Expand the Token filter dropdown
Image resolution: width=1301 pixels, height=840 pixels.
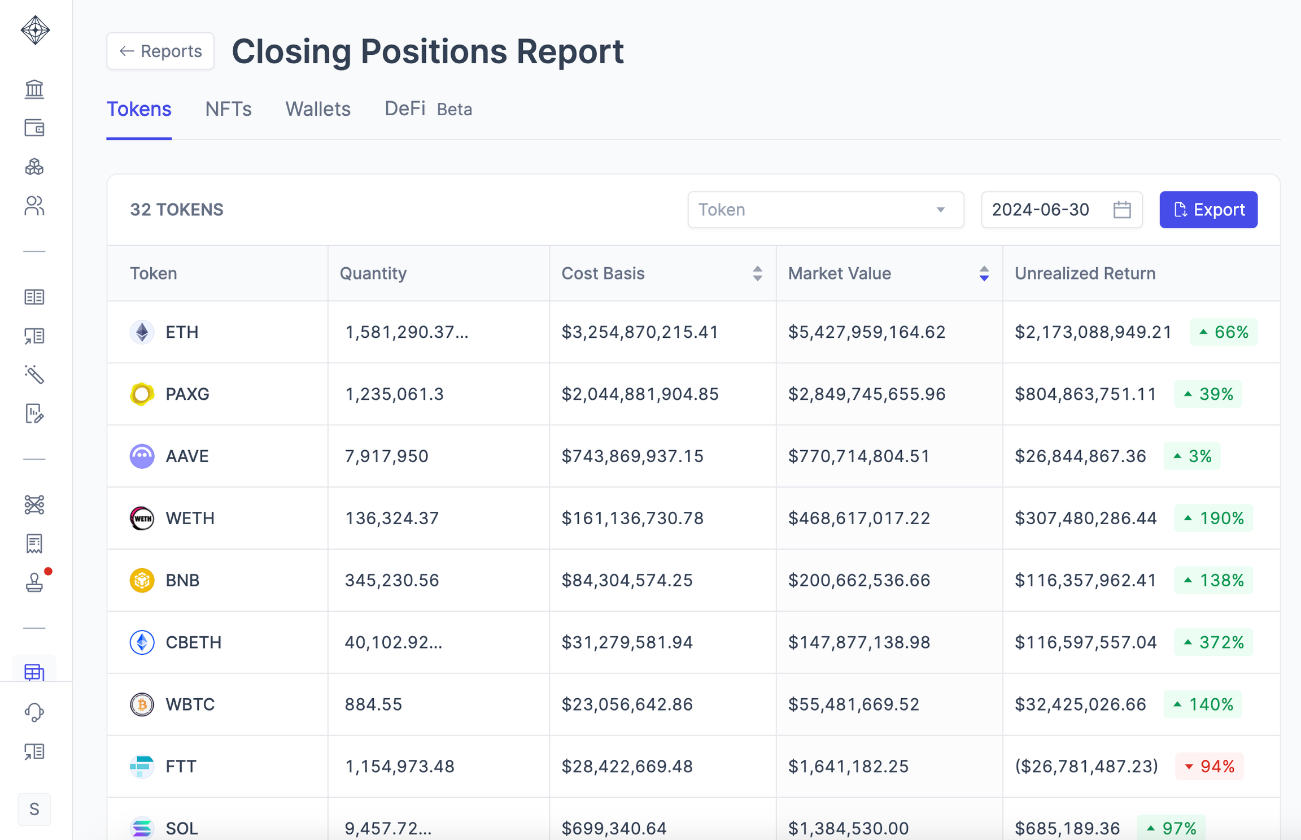[825, 210]
